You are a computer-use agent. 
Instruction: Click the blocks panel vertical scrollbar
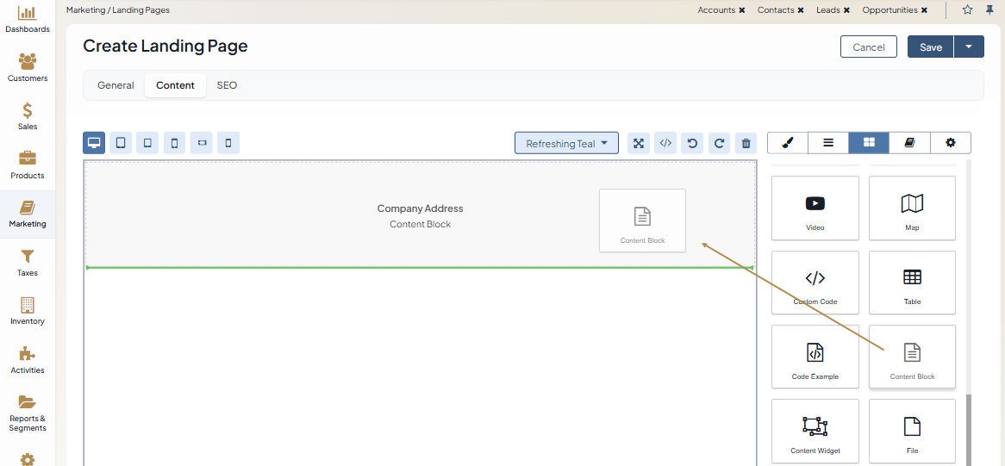pos(969,426)
